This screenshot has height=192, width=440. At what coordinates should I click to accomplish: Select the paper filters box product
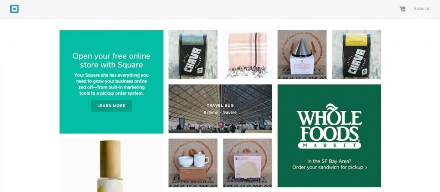click(x=247, y=163)
